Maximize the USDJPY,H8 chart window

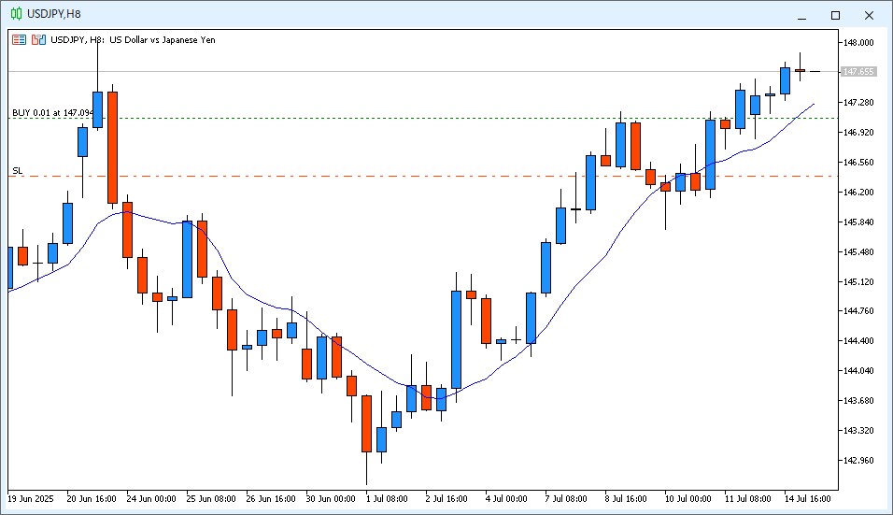tap(835, 15)
